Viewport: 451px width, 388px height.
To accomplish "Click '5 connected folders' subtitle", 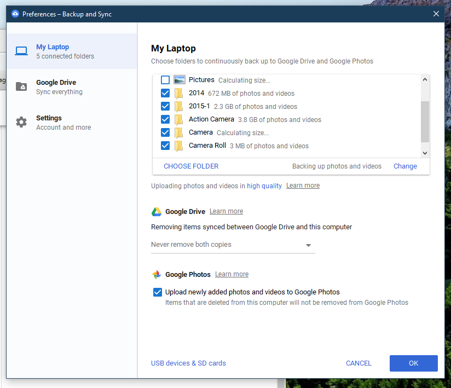I will click(65, 56).
